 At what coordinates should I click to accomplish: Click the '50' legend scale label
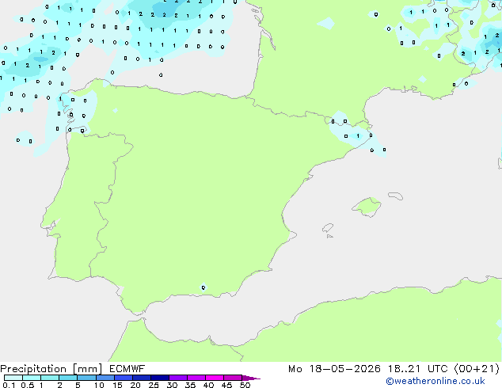[x=245, y=385]
